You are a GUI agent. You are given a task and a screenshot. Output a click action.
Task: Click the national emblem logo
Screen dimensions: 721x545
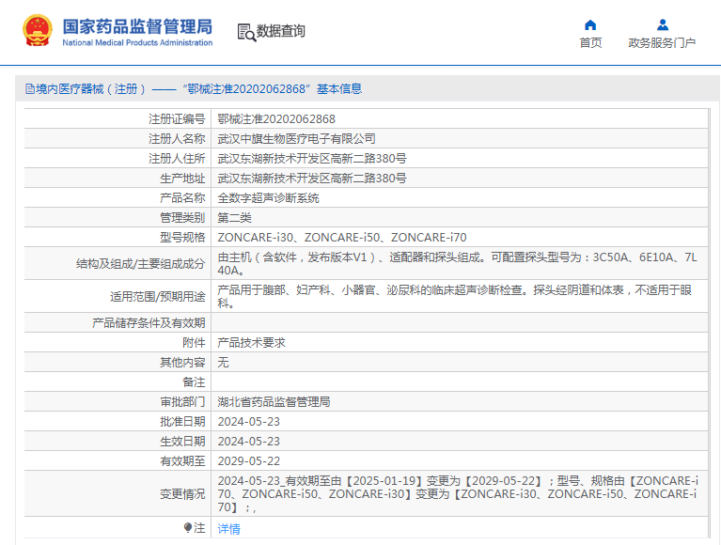pyautogui.click(x=38, y=31)
